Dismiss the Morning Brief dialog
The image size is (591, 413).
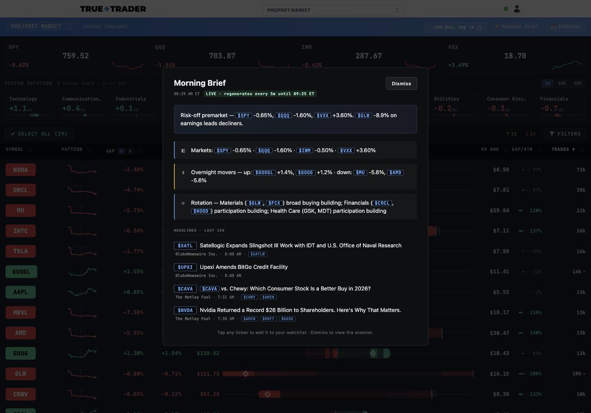point(401,83)
